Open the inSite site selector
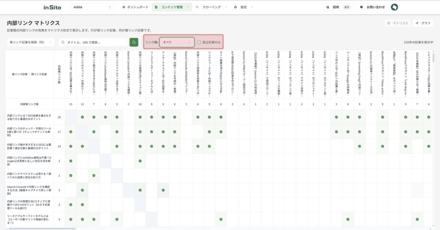The image size is (440, 230). tap(92, 7)
